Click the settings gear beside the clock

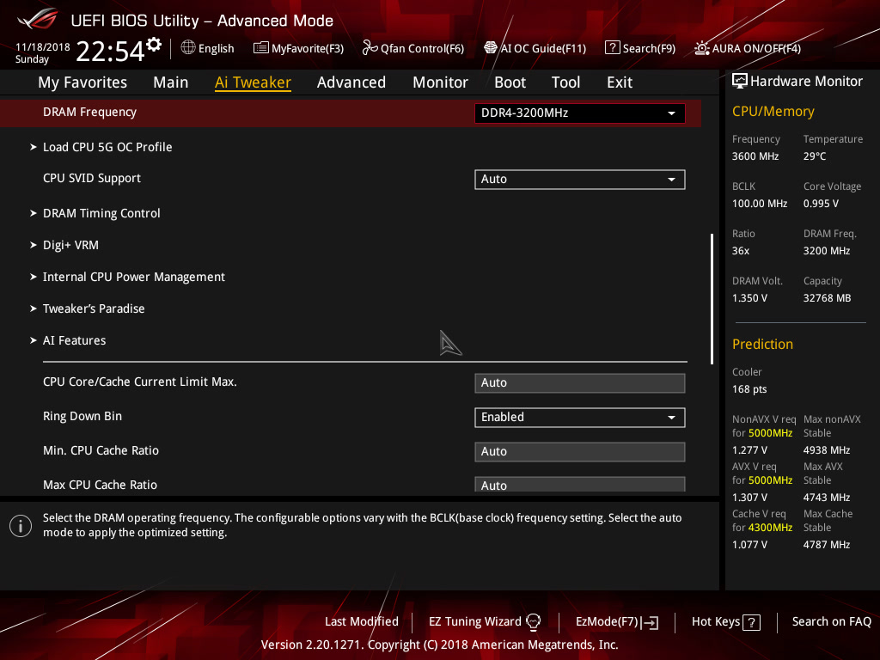pyautogui.click(x=154, y=45)
